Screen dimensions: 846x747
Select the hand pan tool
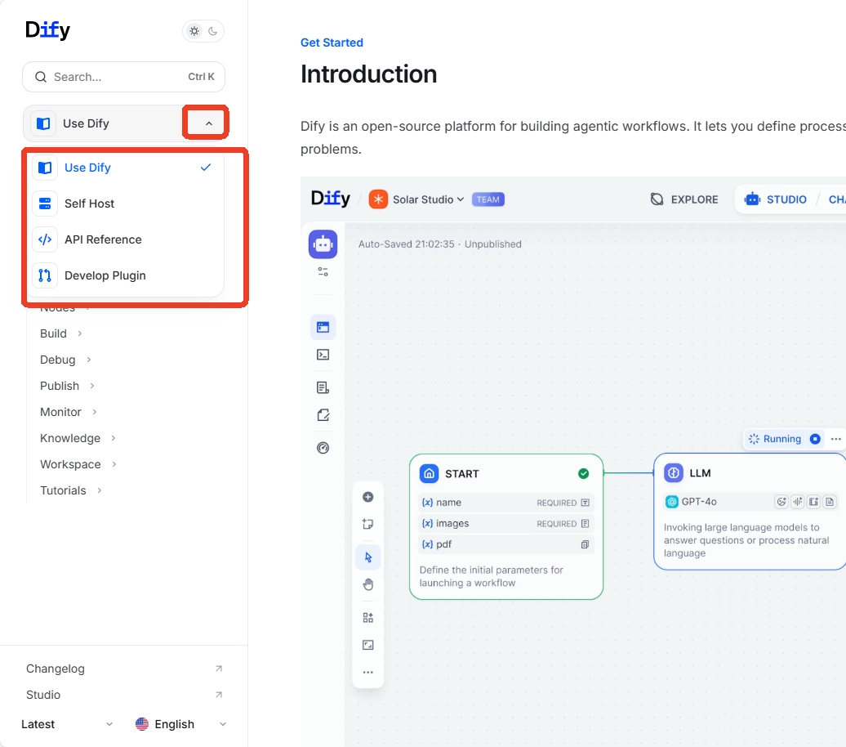coord(368,584)
